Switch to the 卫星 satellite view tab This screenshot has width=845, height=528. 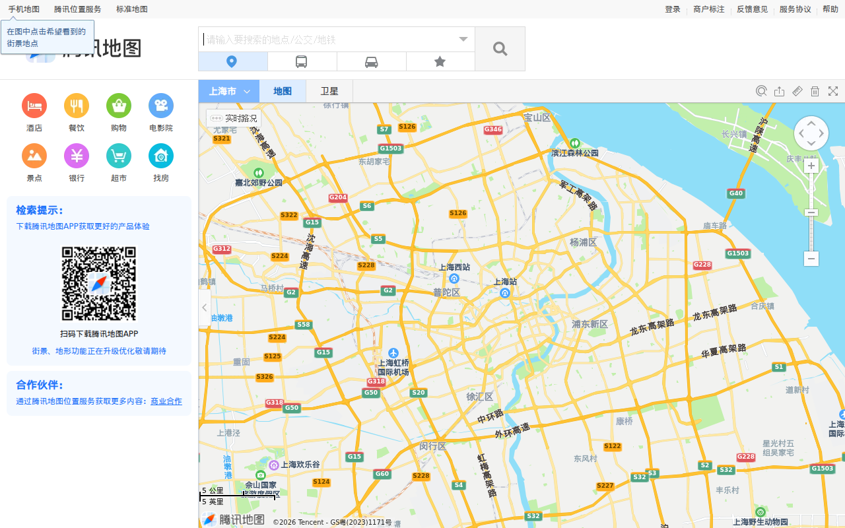329,91
